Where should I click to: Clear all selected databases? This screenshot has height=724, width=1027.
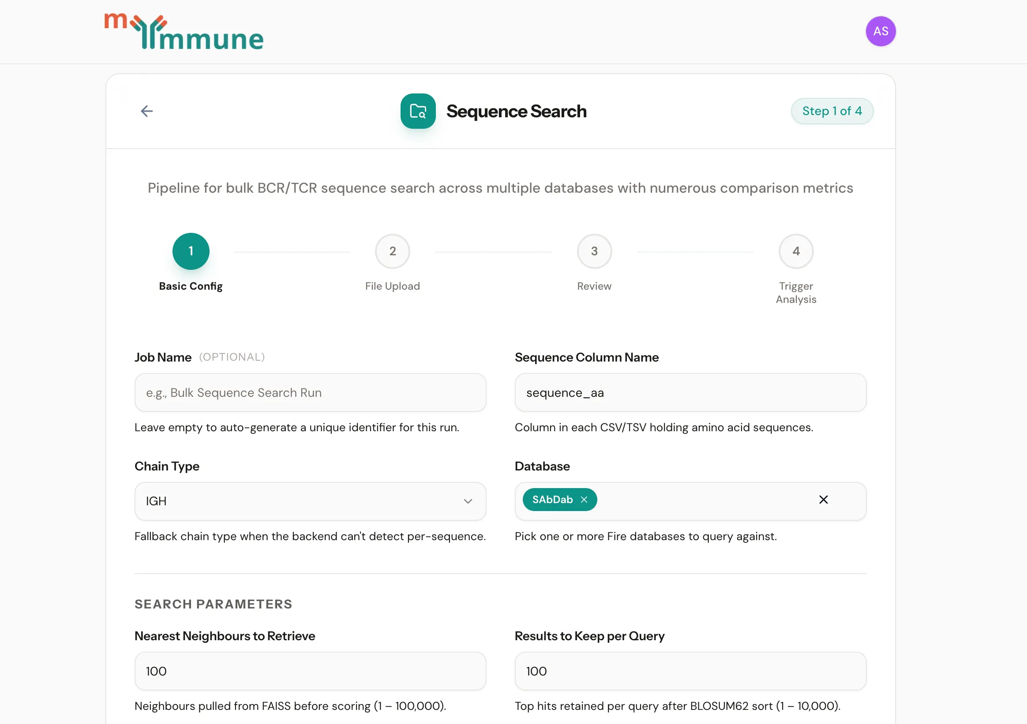click(x=824, y=500)
